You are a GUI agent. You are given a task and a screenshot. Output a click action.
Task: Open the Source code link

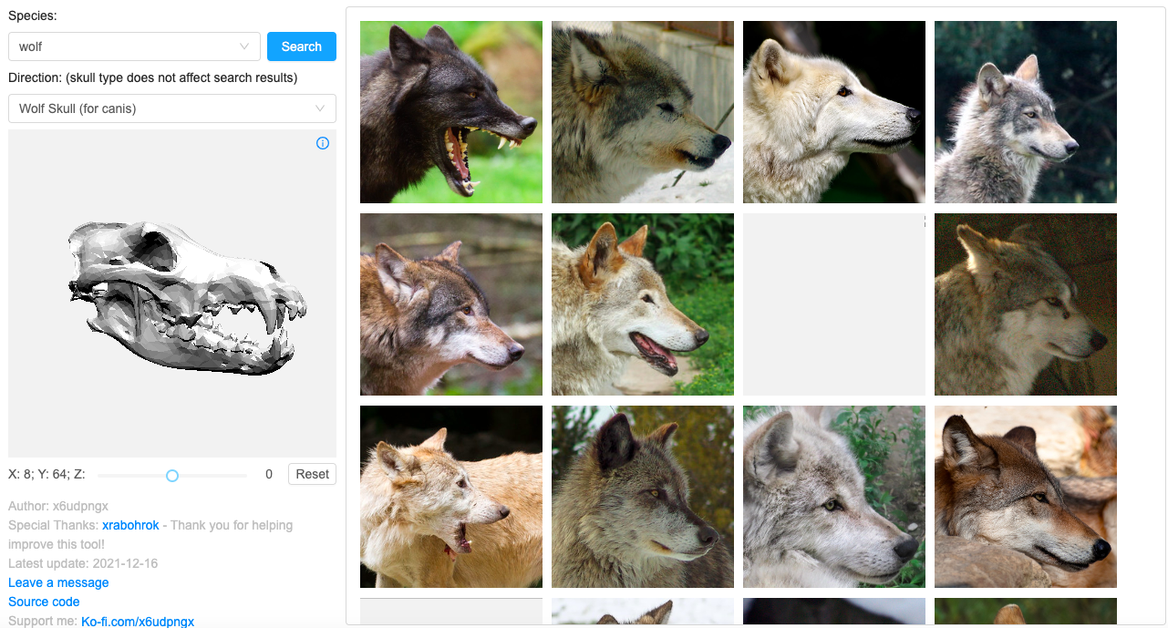(x=44, y=602)
